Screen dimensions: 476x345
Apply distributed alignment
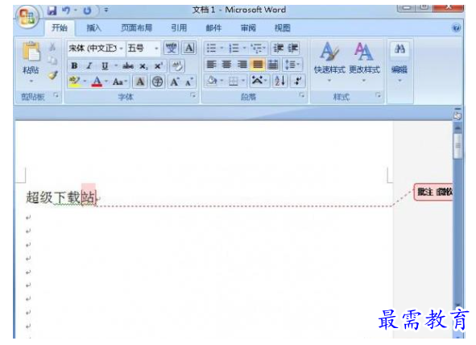273,64
